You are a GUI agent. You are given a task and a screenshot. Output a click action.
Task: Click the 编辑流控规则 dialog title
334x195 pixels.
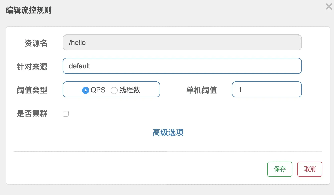point(29,11)
